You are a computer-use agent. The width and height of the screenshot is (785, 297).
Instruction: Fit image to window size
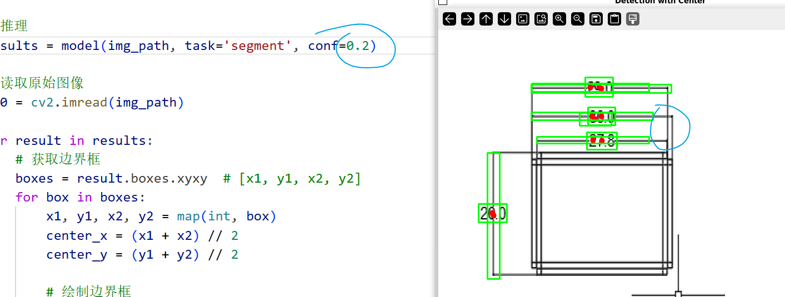541,19
